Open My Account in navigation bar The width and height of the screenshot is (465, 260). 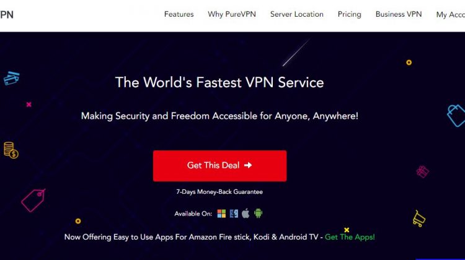(x=451, y=14)
